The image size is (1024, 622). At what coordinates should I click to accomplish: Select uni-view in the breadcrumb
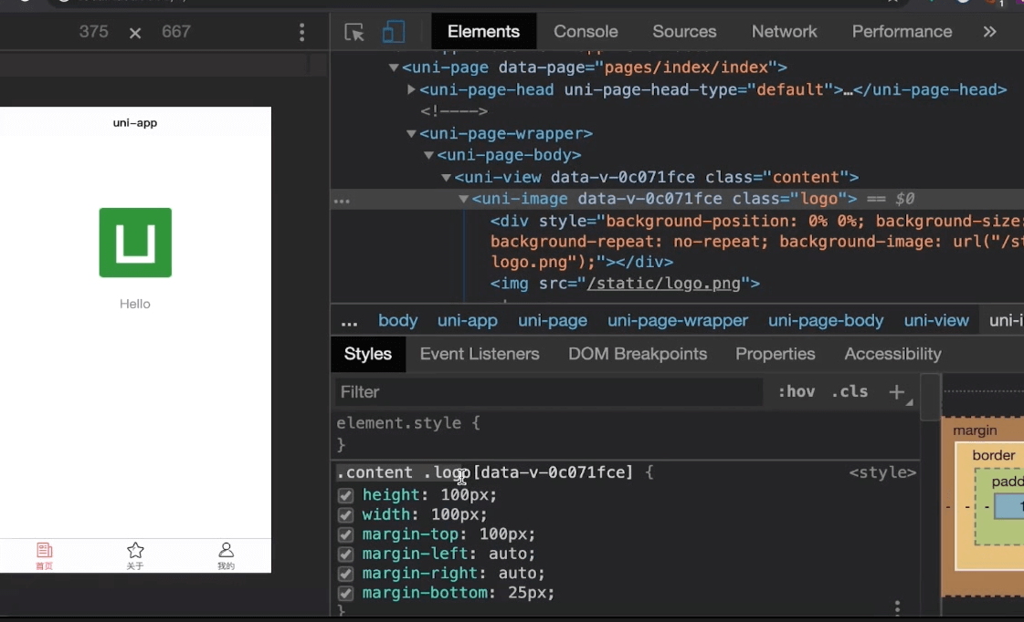tap(935, 321)
